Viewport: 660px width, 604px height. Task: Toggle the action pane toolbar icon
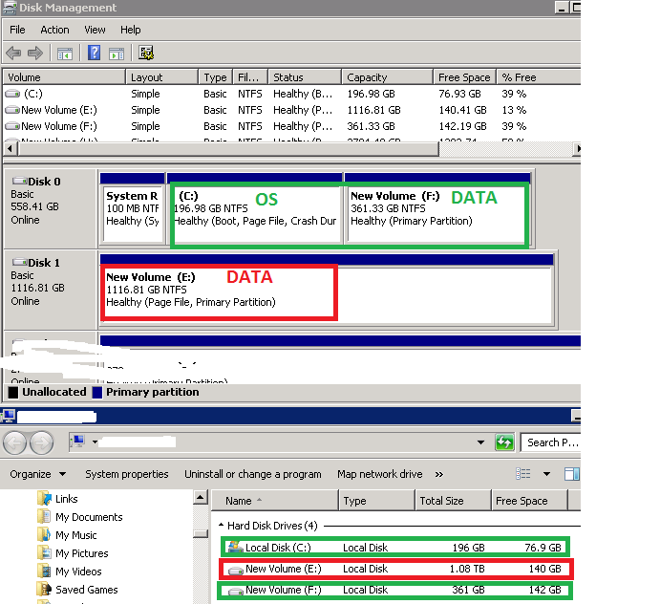pos(117,54)
